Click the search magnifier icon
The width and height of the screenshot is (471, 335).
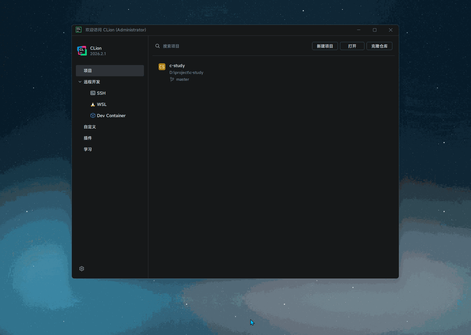click(x=158, y=46)
